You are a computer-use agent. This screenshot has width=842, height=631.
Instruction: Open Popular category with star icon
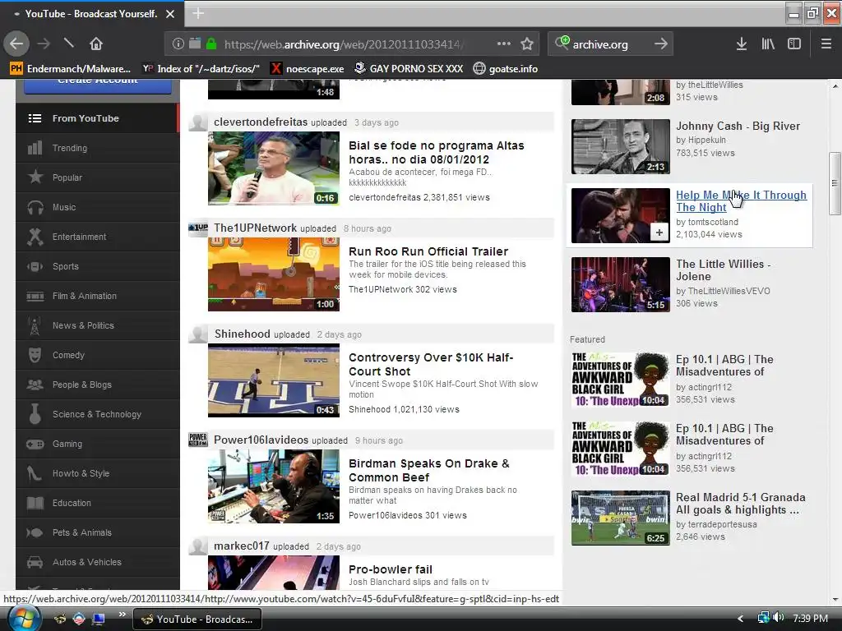coord(97,177)
